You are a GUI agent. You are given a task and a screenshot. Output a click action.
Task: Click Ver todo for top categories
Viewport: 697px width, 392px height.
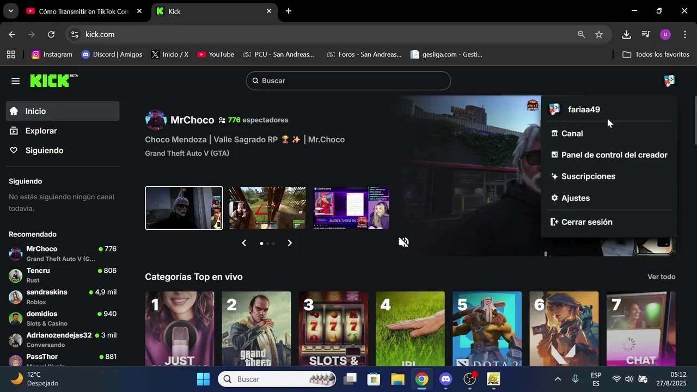pos(661,277)
